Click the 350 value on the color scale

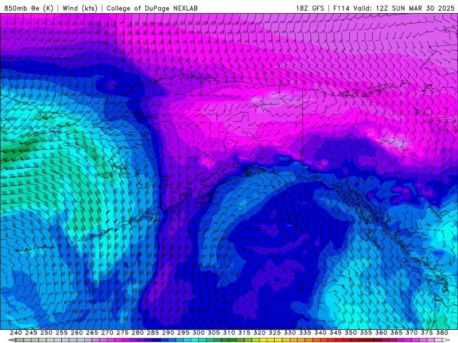[x=350, y=333]
